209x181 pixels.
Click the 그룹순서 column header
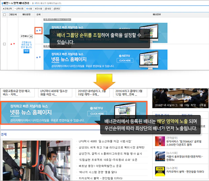click(13, 14)
